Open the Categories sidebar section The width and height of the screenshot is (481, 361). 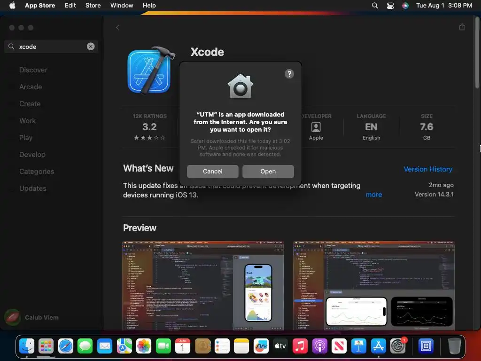(x=37, y=171)
